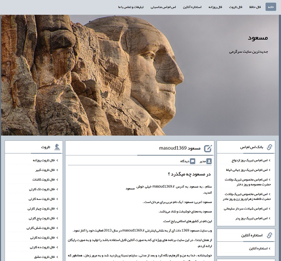Open فال تاروت کائنات link
The width and height of the screenshot is (281, 261).
click(x=43, y=179)
